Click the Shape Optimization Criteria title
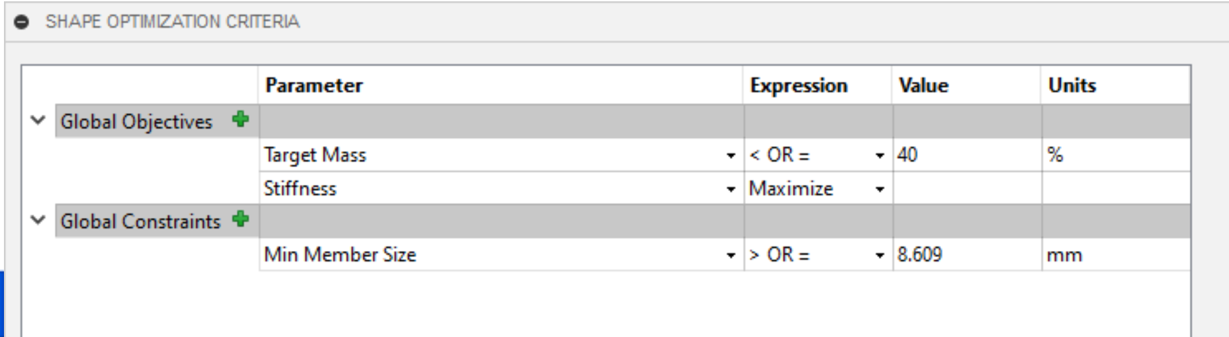 pyautogui.click(x=172, y=22)
